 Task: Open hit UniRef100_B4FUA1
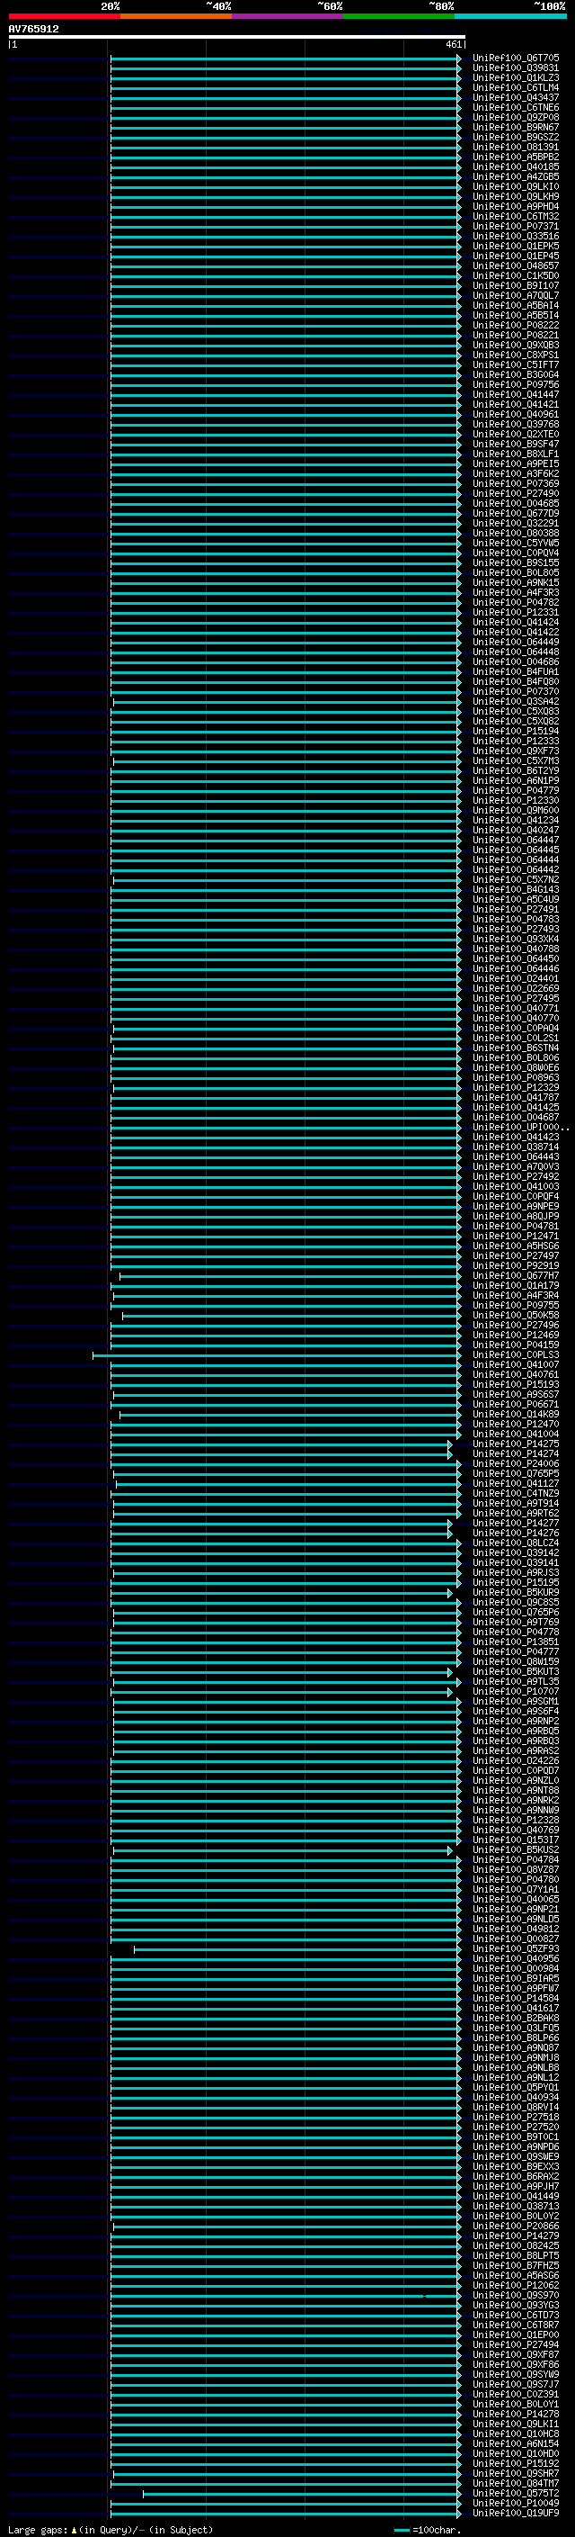point(515,671)
